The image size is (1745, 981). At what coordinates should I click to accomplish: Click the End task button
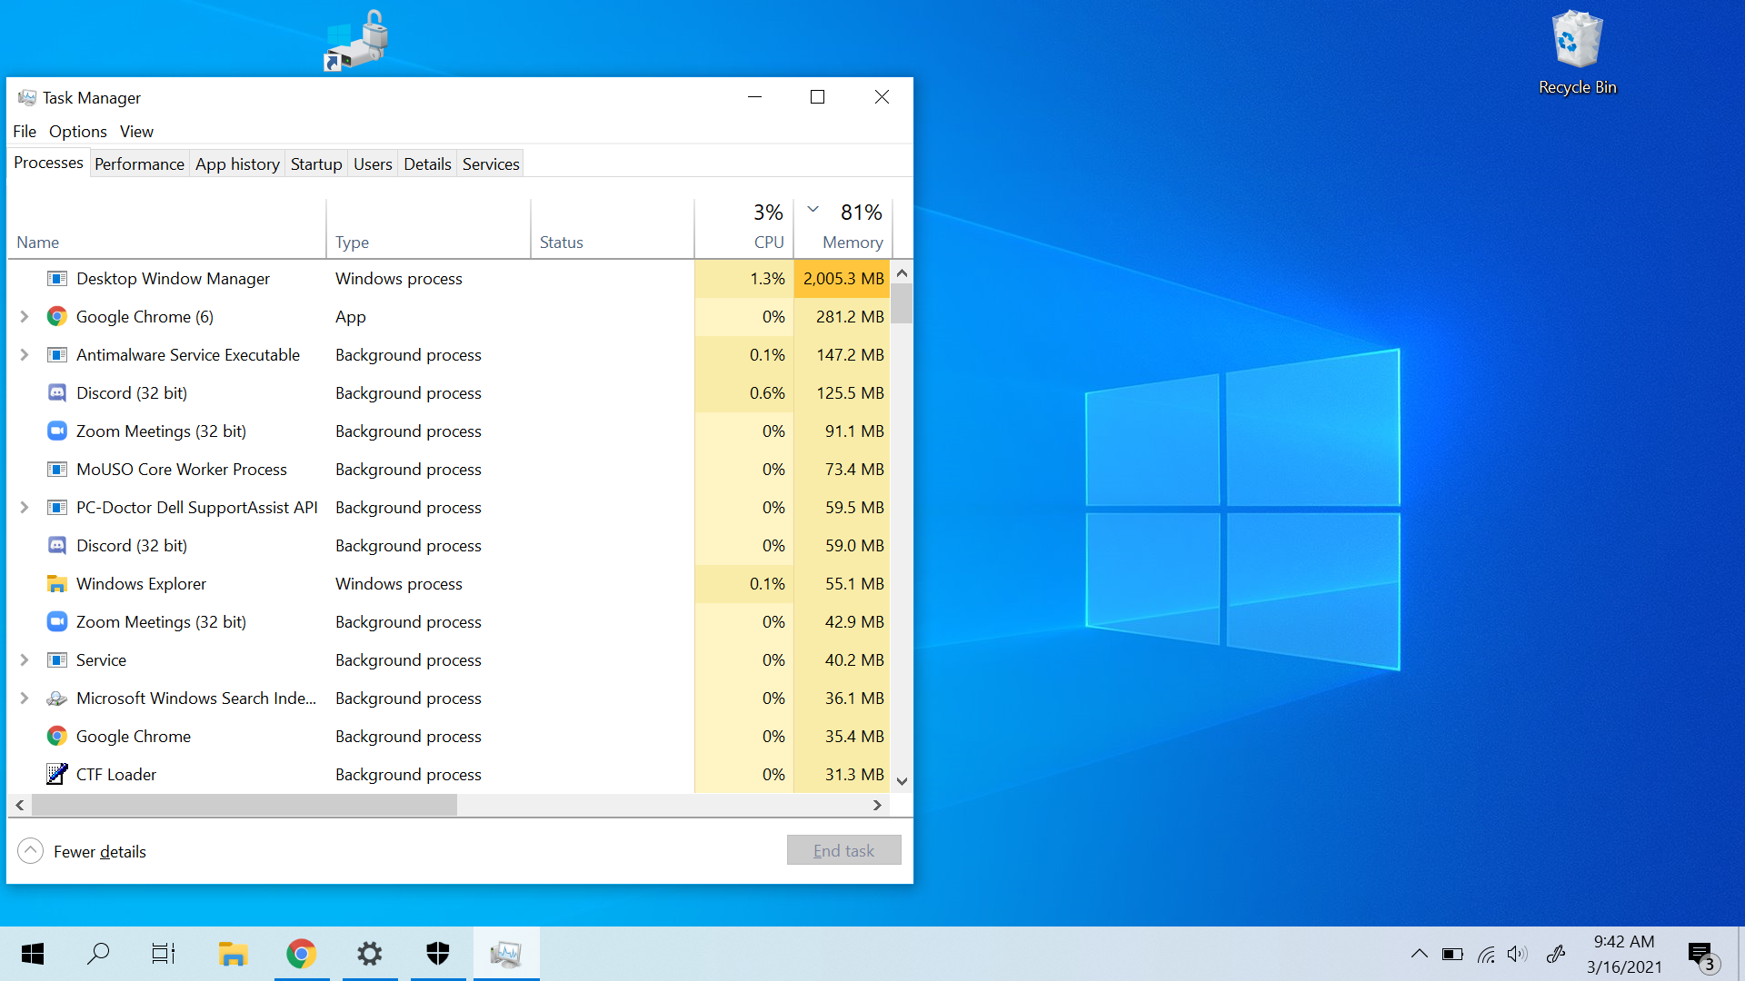click(844, 850)
